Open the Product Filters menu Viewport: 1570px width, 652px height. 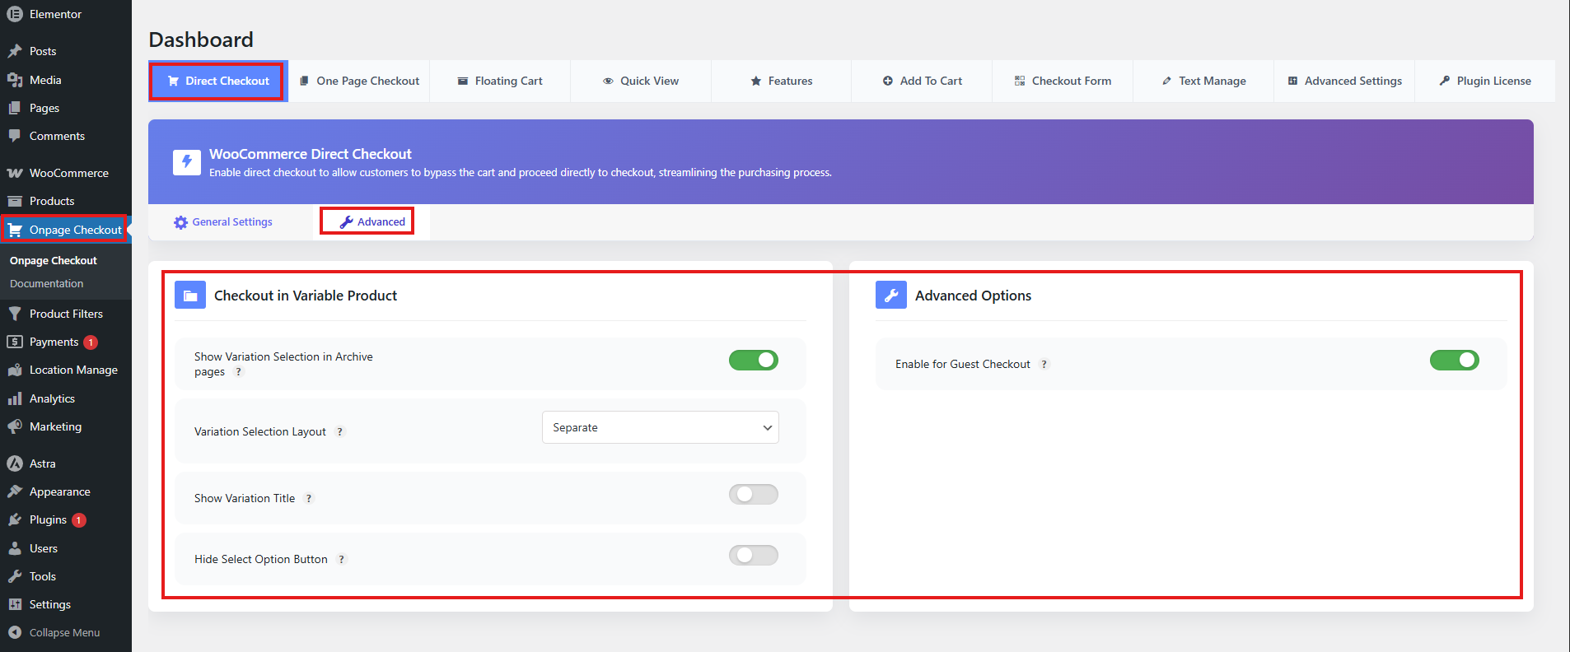click(x=66, y=314)
